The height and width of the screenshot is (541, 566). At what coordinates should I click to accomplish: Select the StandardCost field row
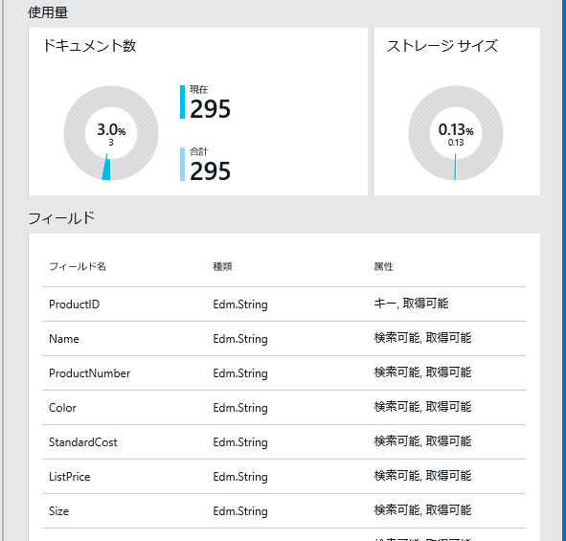point(283,442)
